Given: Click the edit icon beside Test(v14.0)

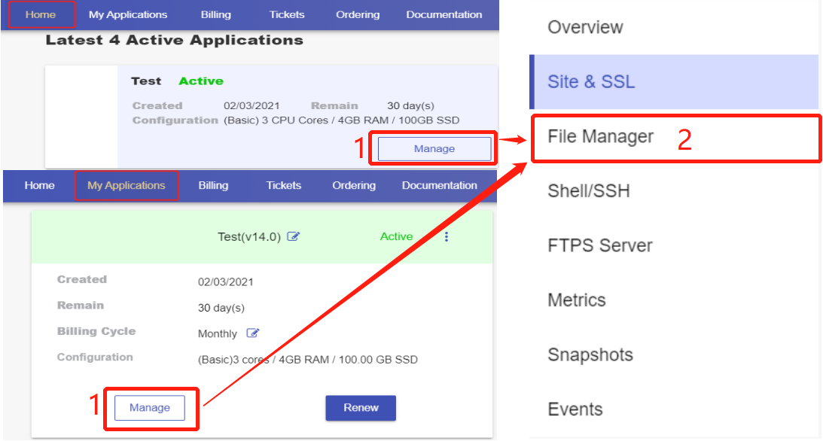Looking at the screenshot, I should (x=294, y=237).
